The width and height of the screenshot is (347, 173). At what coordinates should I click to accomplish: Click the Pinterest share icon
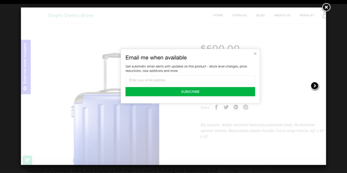[245, 107]
